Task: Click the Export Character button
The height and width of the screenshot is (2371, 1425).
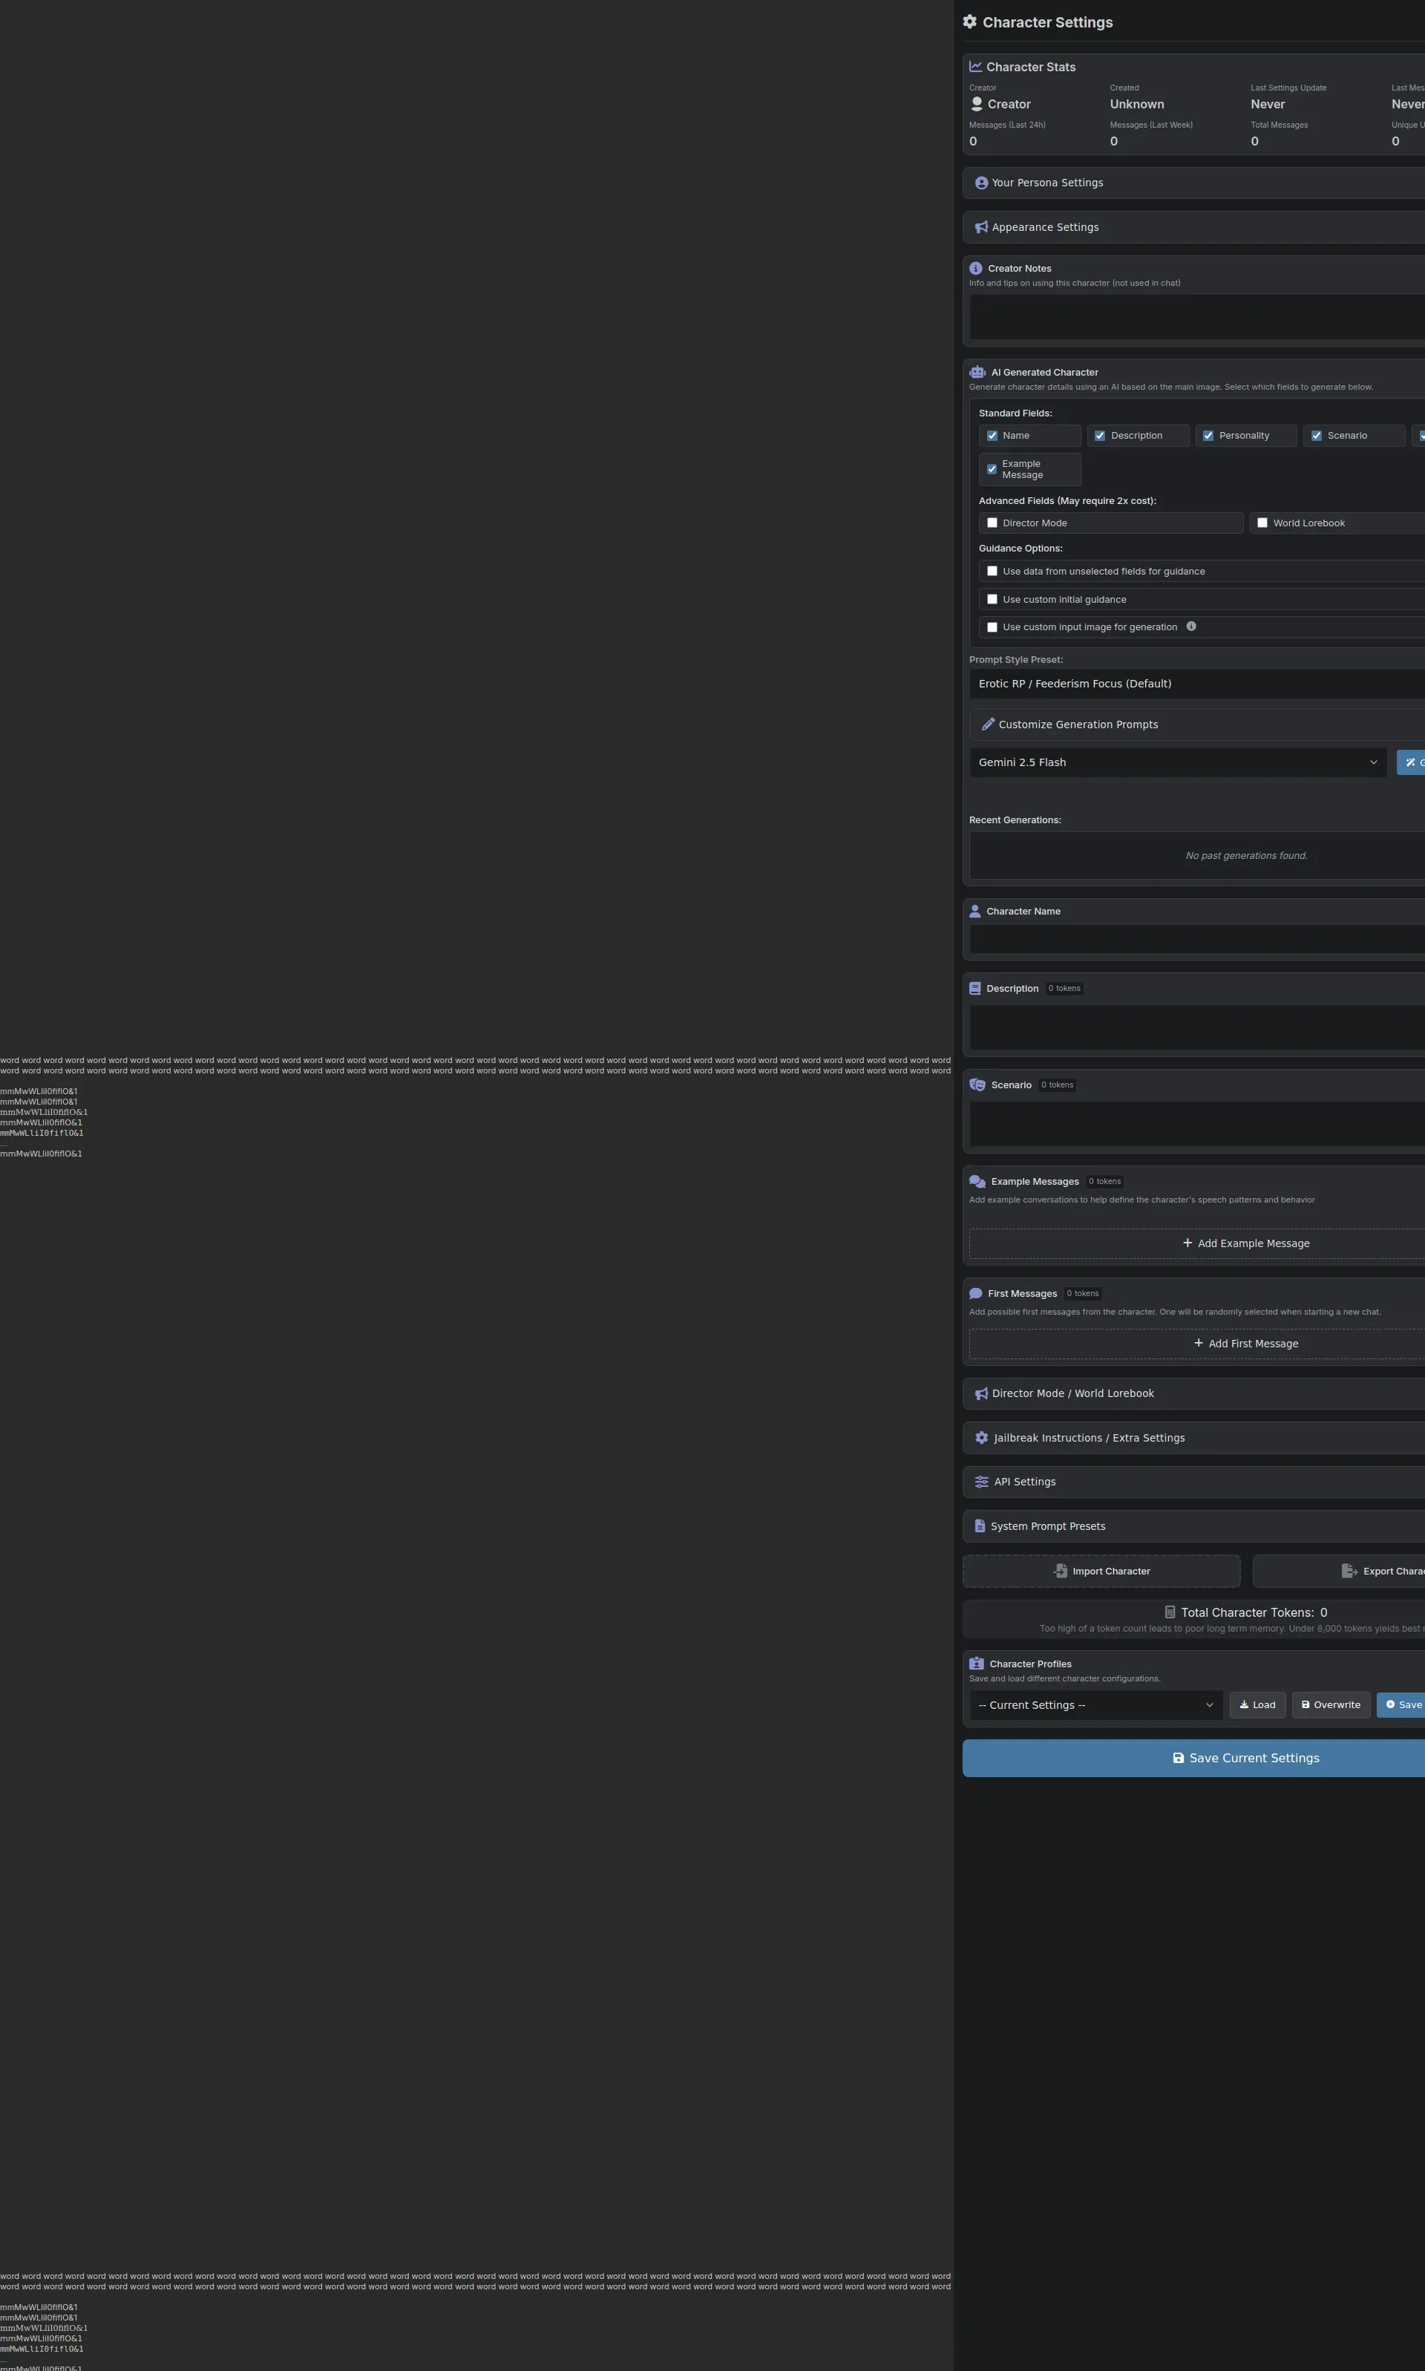Action: click(x=1339, y=1571)
